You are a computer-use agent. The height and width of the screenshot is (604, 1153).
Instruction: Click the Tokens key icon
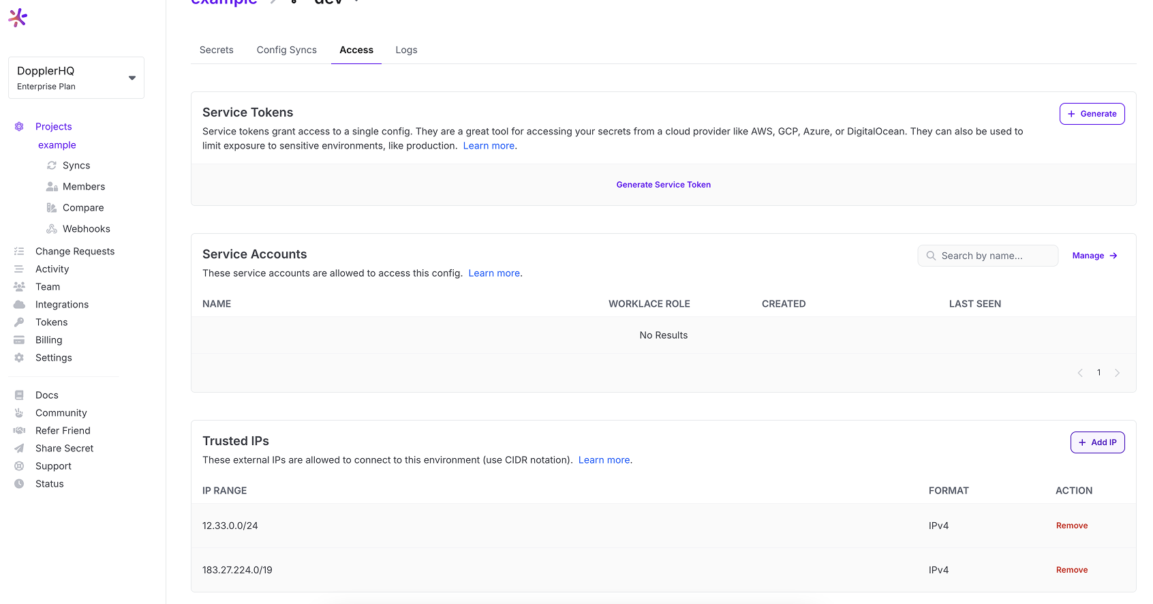[x=19, y=322]
